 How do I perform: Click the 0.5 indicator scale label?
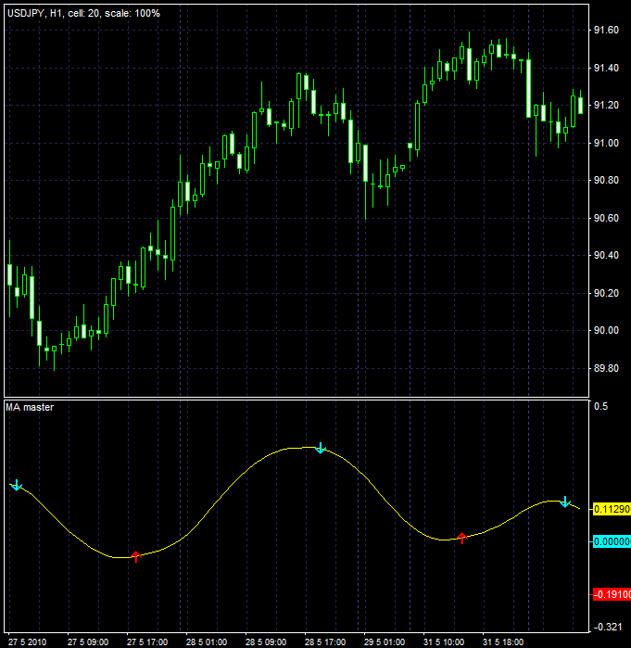600,407
